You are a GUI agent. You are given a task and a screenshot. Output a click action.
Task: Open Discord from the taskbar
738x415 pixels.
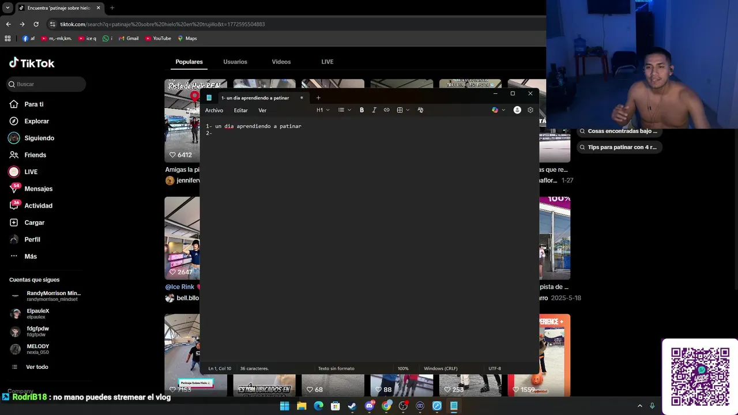tap(370, 406)
